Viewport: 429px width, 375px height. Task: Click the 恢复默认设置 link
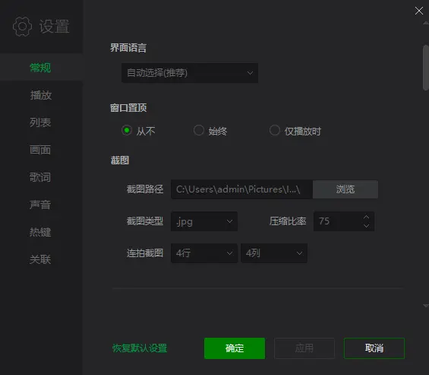[x=140, y=348]
